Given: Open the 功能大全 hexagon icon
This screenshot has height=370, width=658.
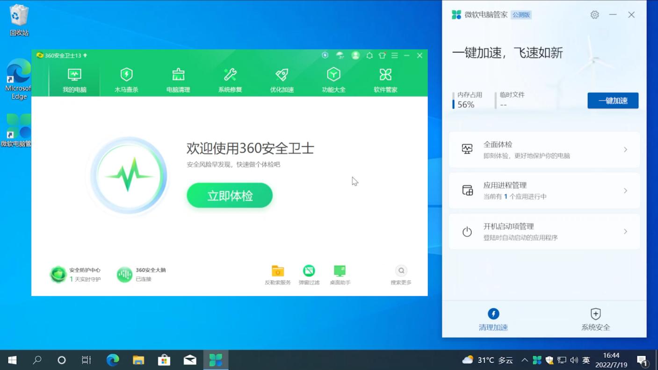Looking at the screenshot, I should click(x=333, y=78).
